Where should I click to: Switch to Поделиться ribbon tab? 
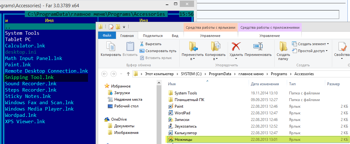pos(153,35)
